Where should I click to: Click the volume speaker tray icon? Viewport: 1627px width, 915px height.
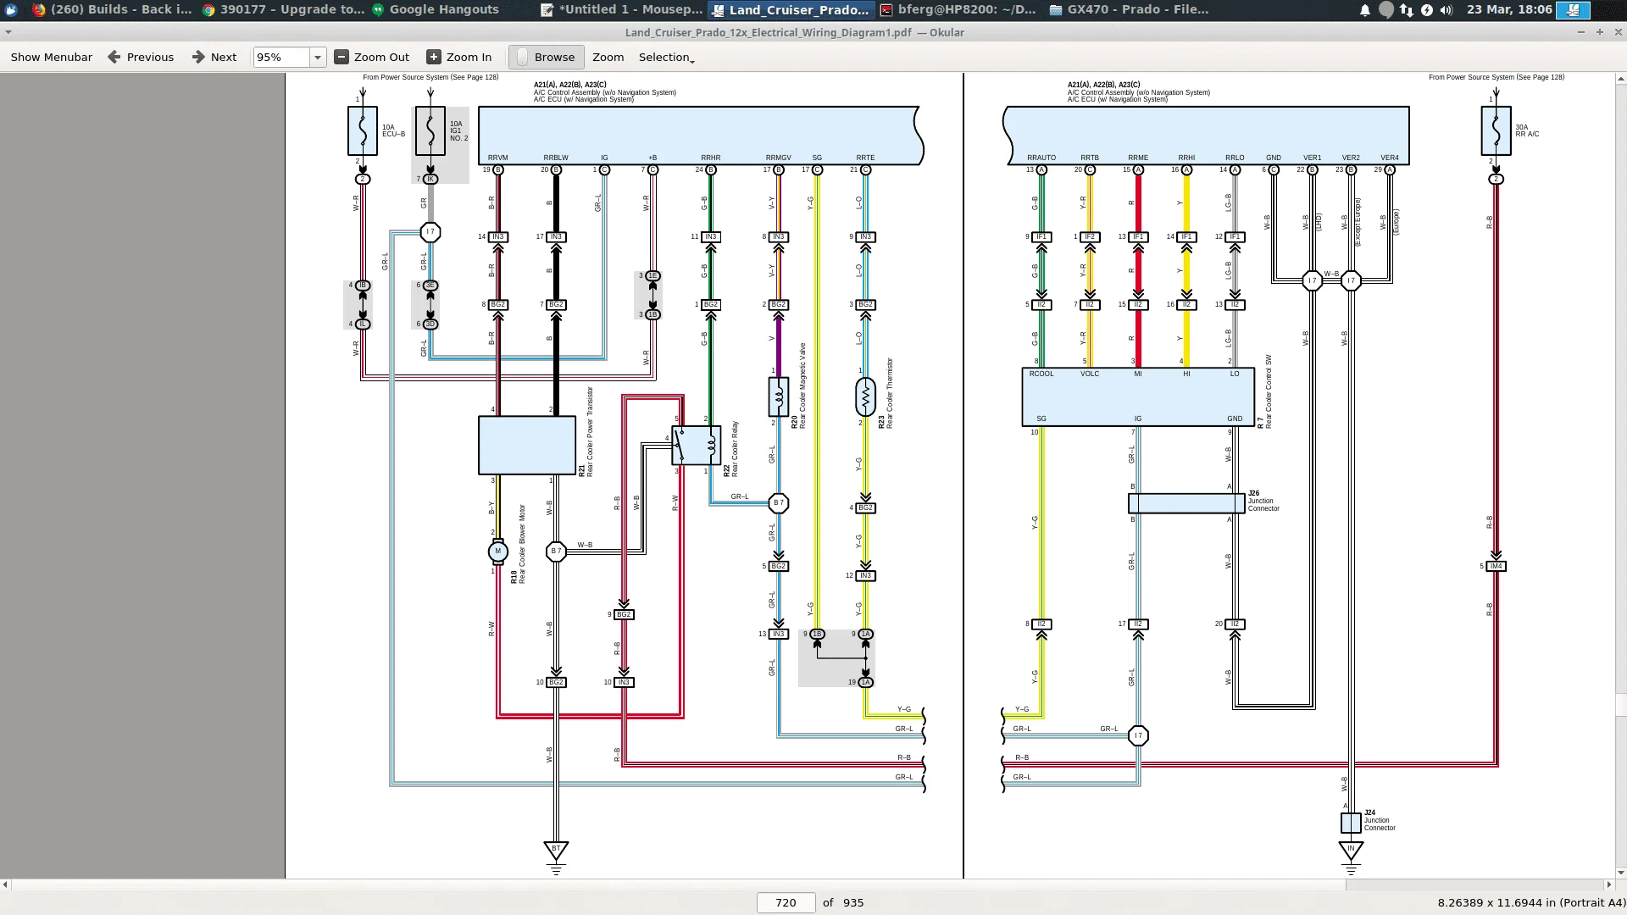coord(1447,10)
